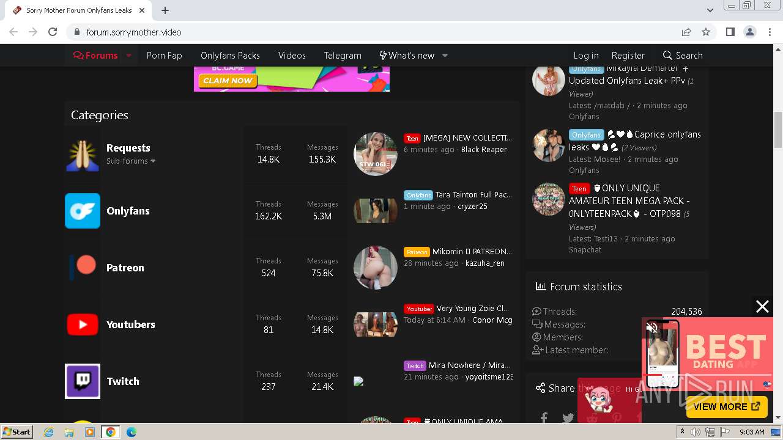Open the Patreon category

(125, 268)
